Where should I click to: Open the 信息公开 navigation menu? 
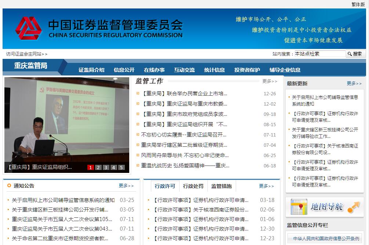124,70
